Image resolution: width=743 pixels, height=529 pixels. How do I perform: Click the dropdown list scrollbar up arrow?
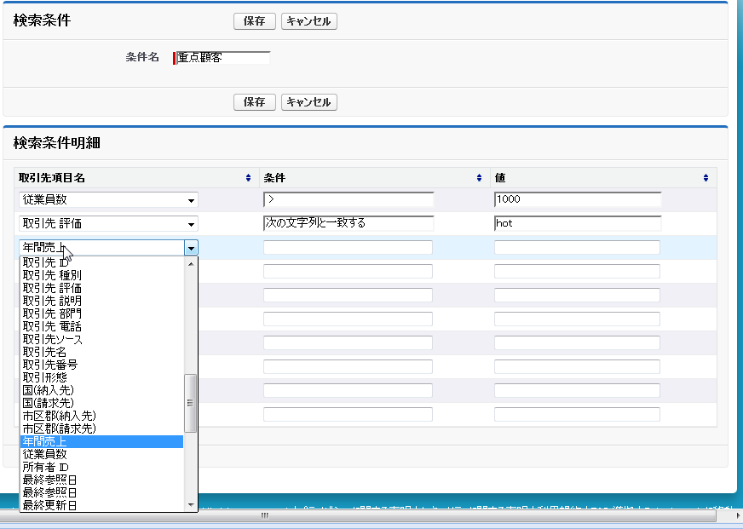[x=191, y=264]
